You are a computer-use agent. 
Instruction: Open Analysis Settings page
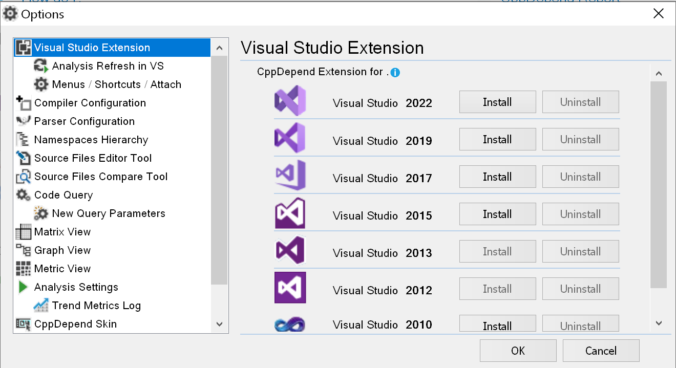(76, 287)
